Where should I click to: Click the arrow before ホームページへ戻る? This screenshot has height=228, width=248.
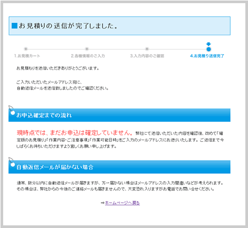coord(102,203)
